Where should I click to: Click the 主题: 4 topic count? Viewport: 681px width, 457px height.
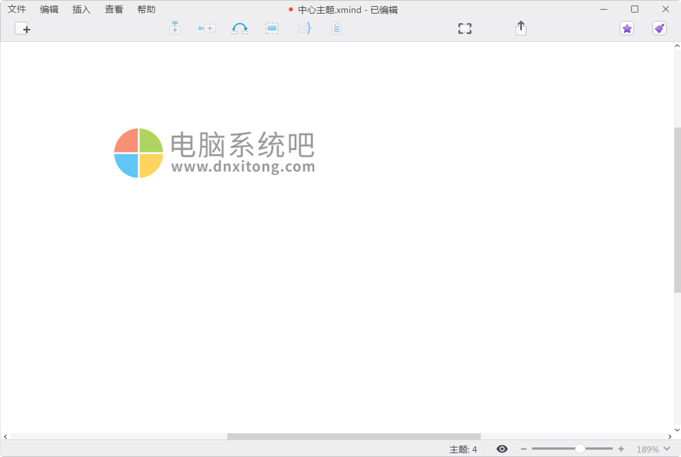point(463,450)
